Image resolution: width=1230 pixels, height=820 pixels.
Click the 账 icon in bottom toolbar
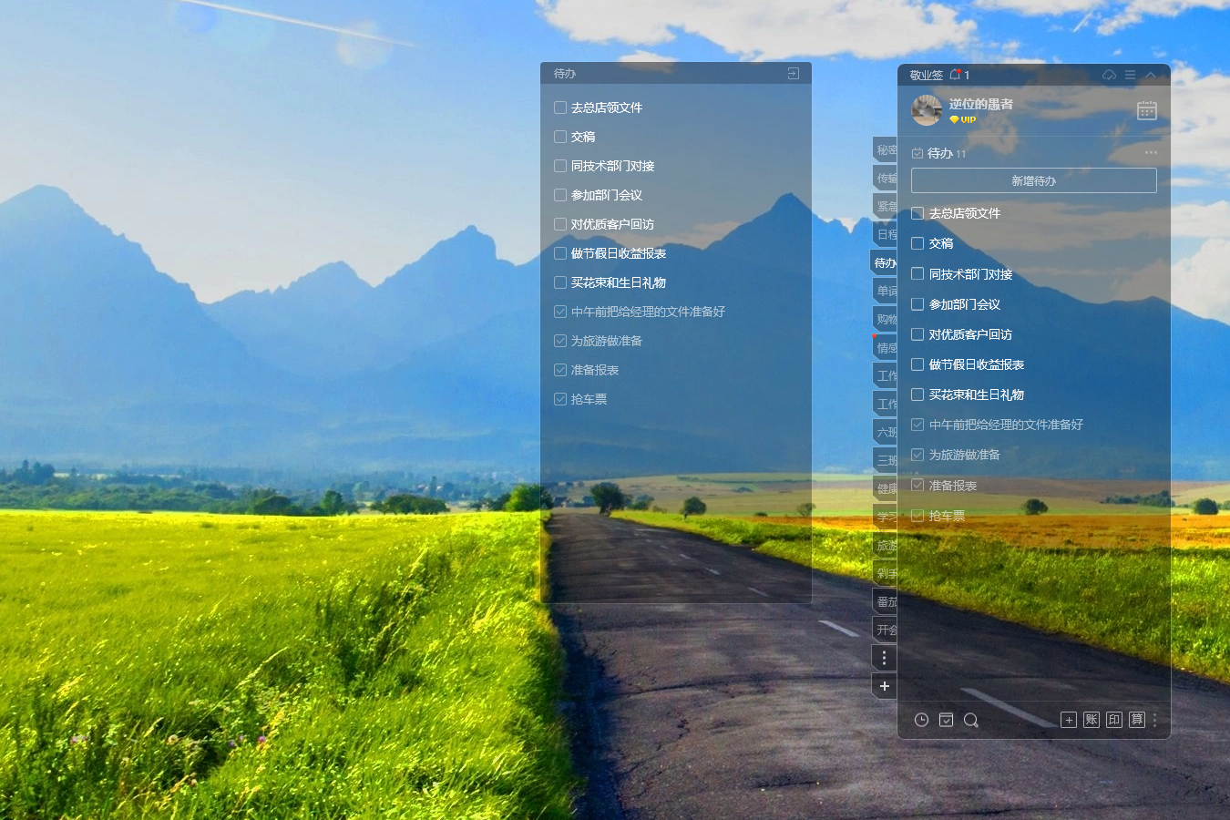click(x=1092, y=720)
